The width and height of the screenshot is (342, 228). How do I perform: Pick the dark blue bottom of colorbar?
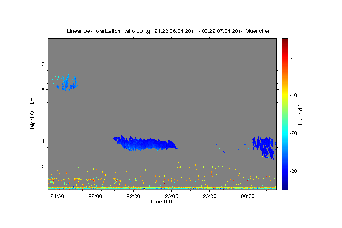point(285,188)
